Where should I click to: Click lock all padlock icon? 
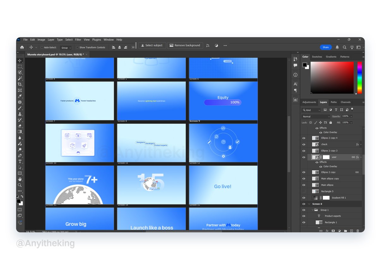pyautogui.click(x=331, y=122)
